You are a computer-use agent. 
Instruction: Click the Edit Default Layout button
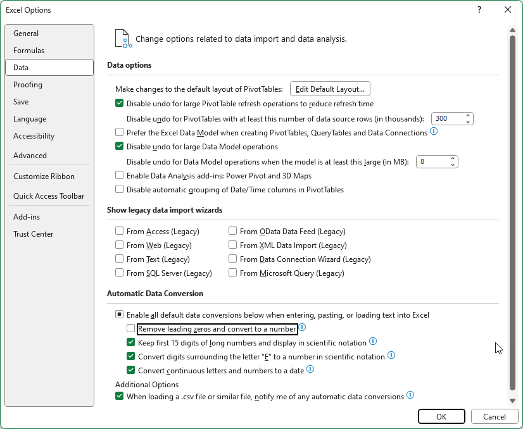[330, 89]
